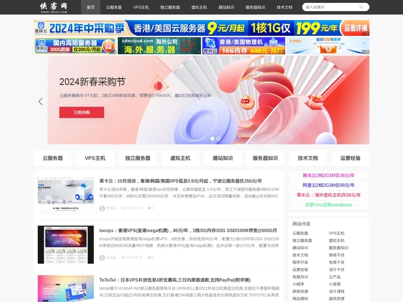Open article title 莱卡云：10月活动

pos(180,181)
